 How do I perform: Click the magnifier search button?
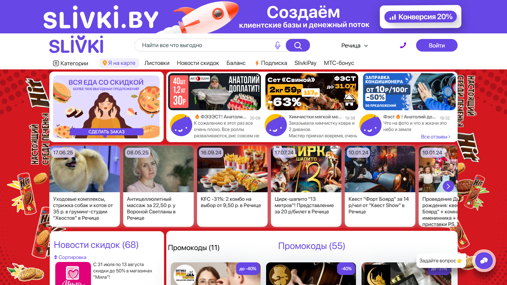pos(298,45)
